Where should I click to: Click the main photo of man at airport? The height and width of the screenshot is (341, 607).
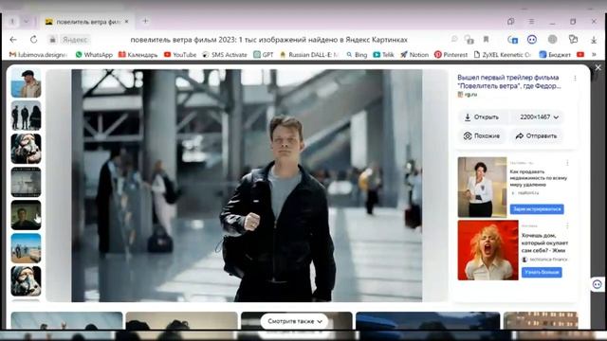click(x=247, y=186)
